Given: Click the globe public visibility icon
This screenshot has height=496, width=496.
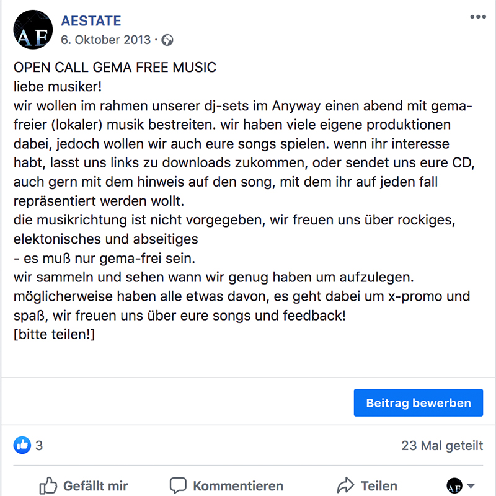Looking at the screenshot, I should [167, 40].
